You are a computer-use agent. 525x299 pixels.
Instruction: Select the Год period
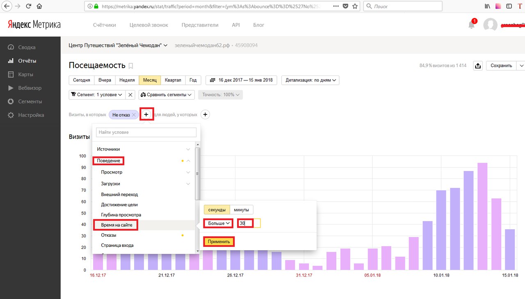coord(193,80)
